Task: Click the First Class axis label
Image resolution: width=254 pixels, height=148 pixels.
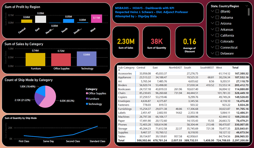Action: pyautogui.click(x=24, y=141)
